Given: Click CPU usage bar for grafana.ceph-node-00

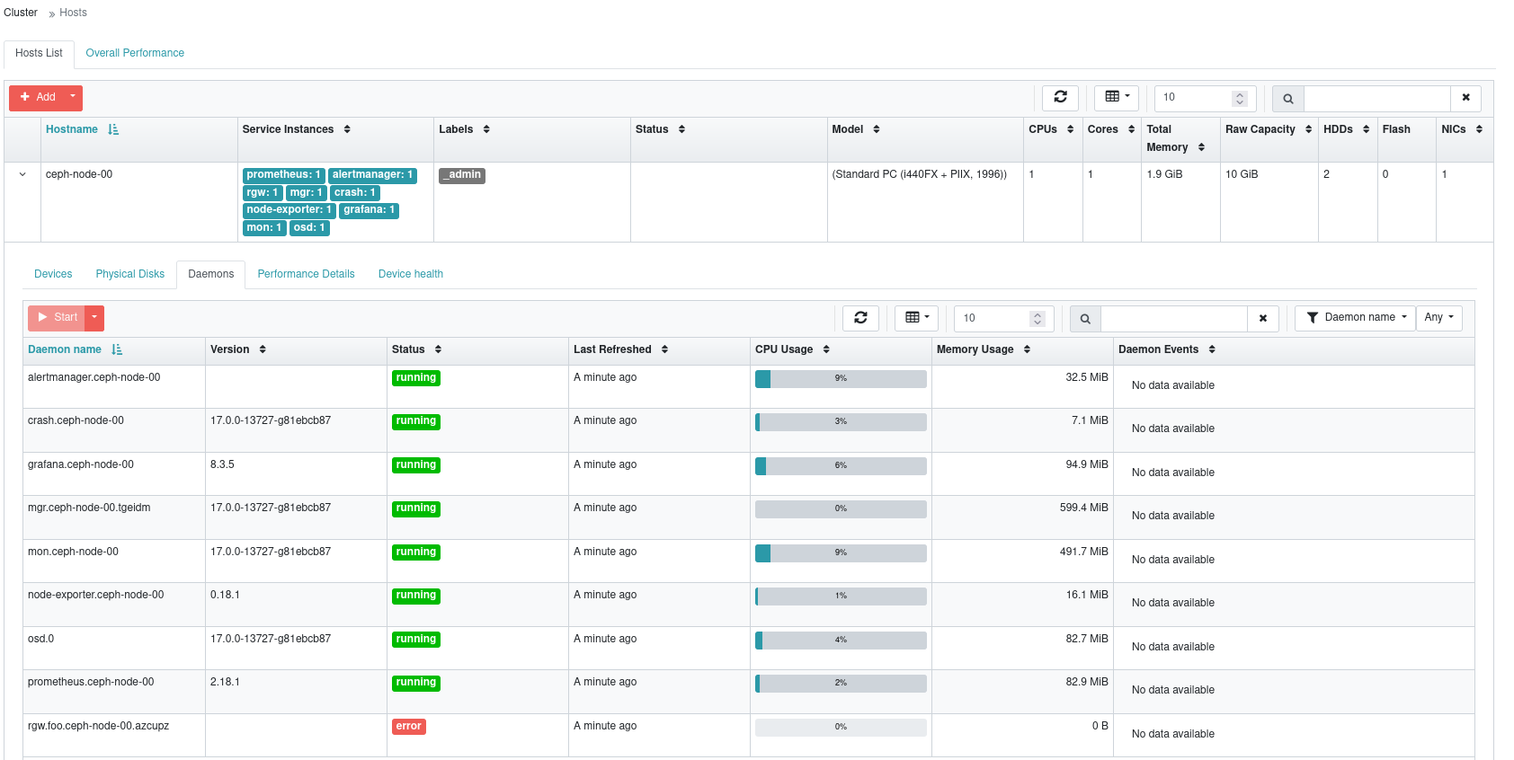Looking at the screenshot, I should pyautogui.click(x=841, y=466).
